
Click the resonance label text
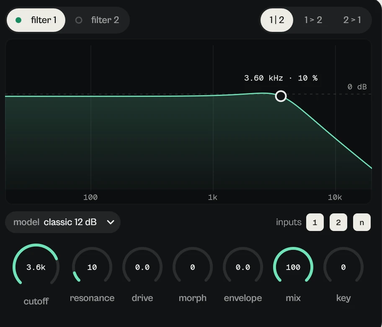tap(92, 298)
